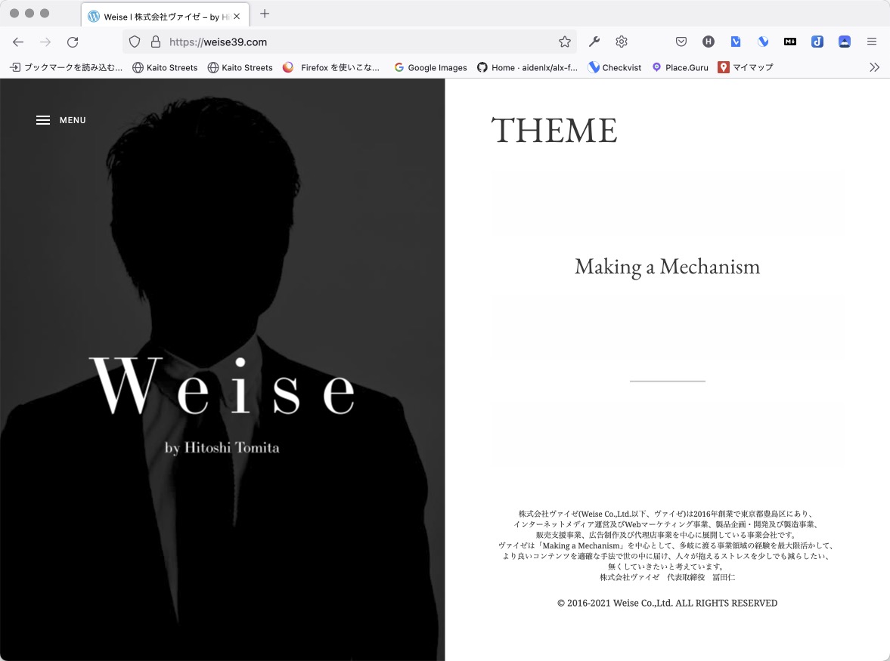Screen dimensions: 890x661
Task: Open the Firefox application menu
Action: (x=872, y=42)
